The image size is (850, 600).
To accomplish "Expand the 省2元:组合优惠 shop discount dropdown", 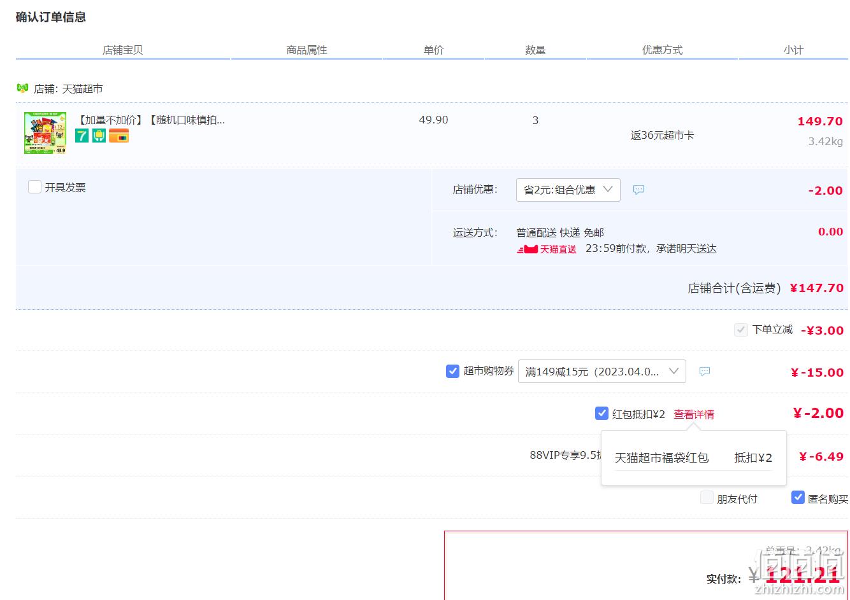I will 568,190.
